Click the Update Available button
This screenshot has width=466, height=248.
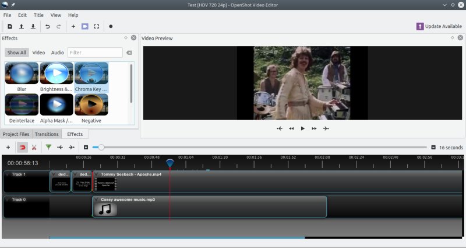pos(440,26)
